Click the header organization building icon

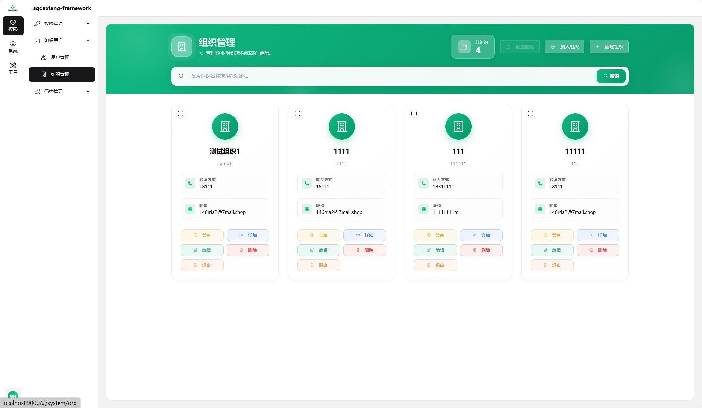(x=182, y=47)
